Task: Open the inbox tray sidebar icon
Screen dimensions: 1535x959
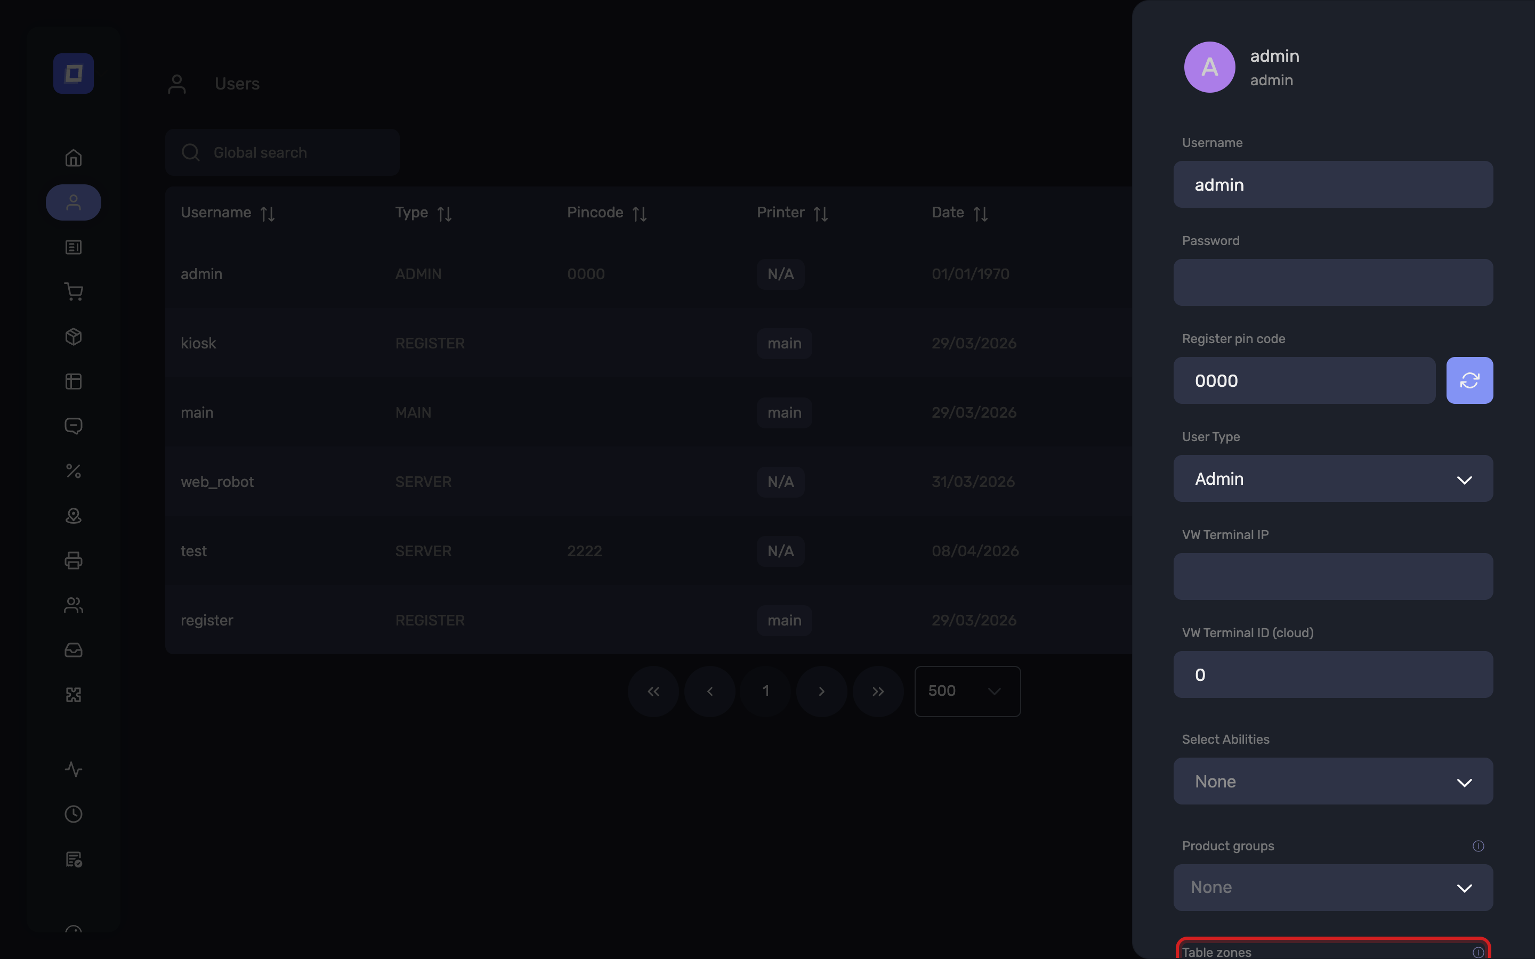Action: pos(74,650)
